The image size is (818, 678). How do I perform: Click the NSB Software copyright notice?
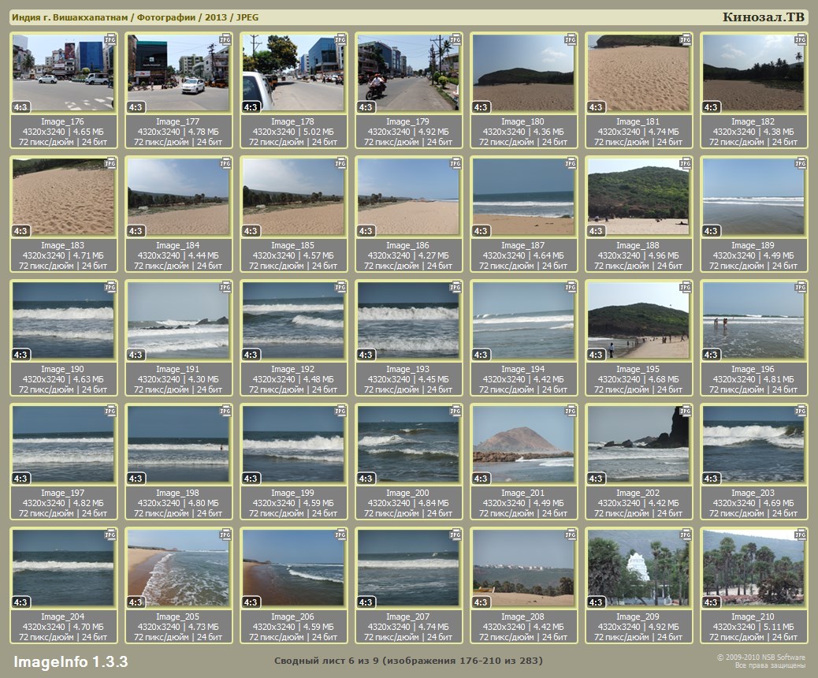[760, 661]
